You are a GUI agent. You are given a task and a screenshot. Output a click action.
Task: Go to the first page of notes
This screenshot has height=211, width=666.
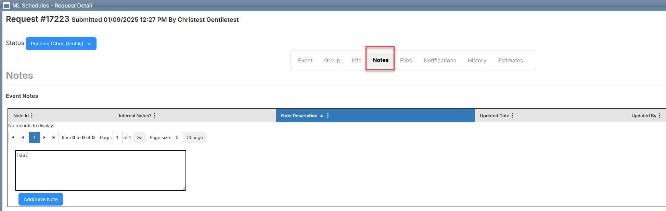pos(13,137)
